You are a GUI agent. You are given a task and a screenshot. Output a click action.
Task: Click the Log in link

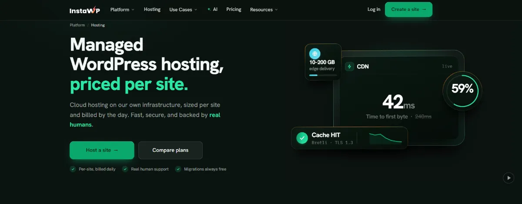click(374, 9)
